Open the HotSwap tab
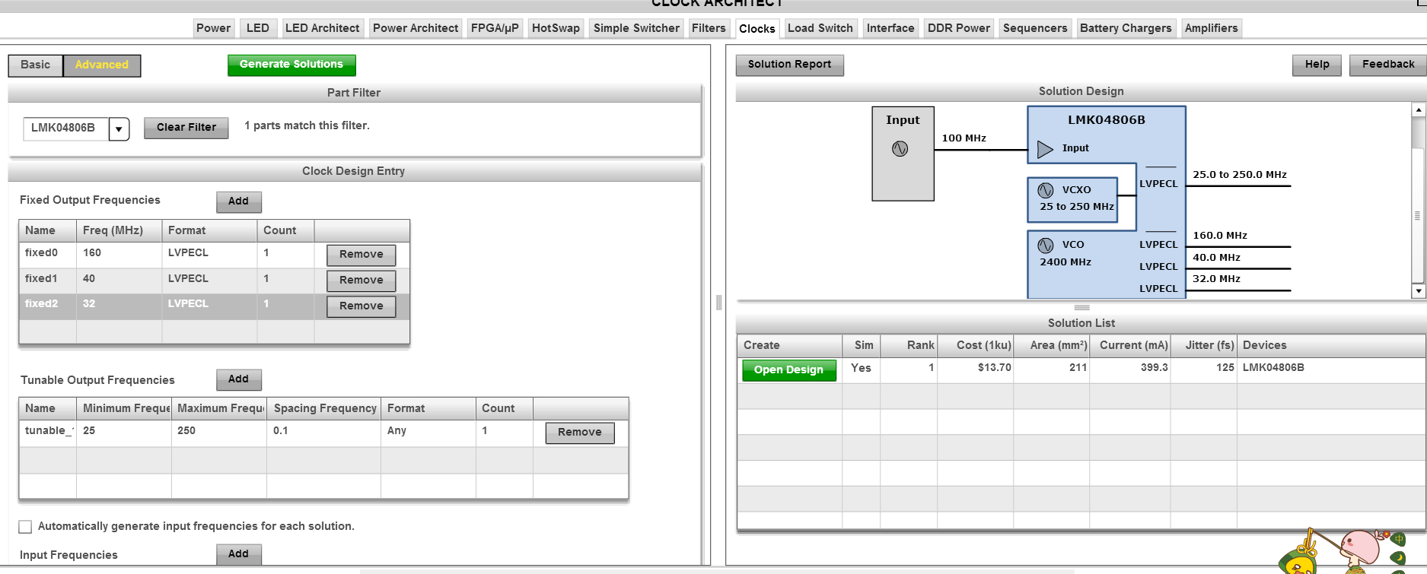 [556, 28]
